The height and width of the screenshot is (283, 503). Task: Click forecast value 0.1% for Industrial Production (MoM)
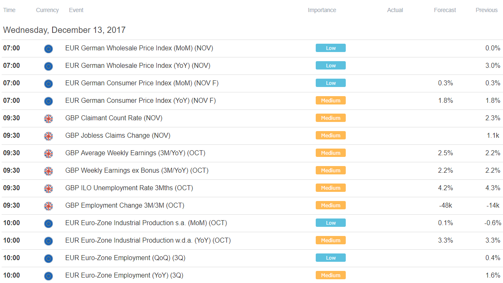pyautogui.click(x=445, y=223)
